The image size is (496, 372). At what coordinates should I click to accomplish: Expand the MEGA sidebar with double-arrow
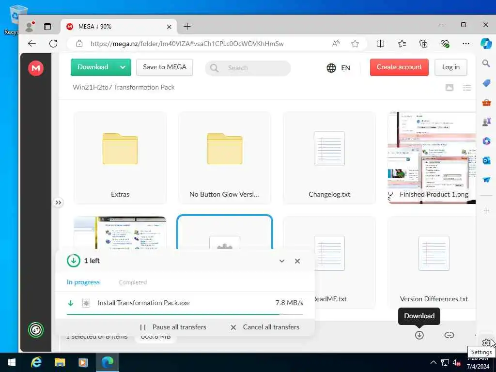click(58, 202)
